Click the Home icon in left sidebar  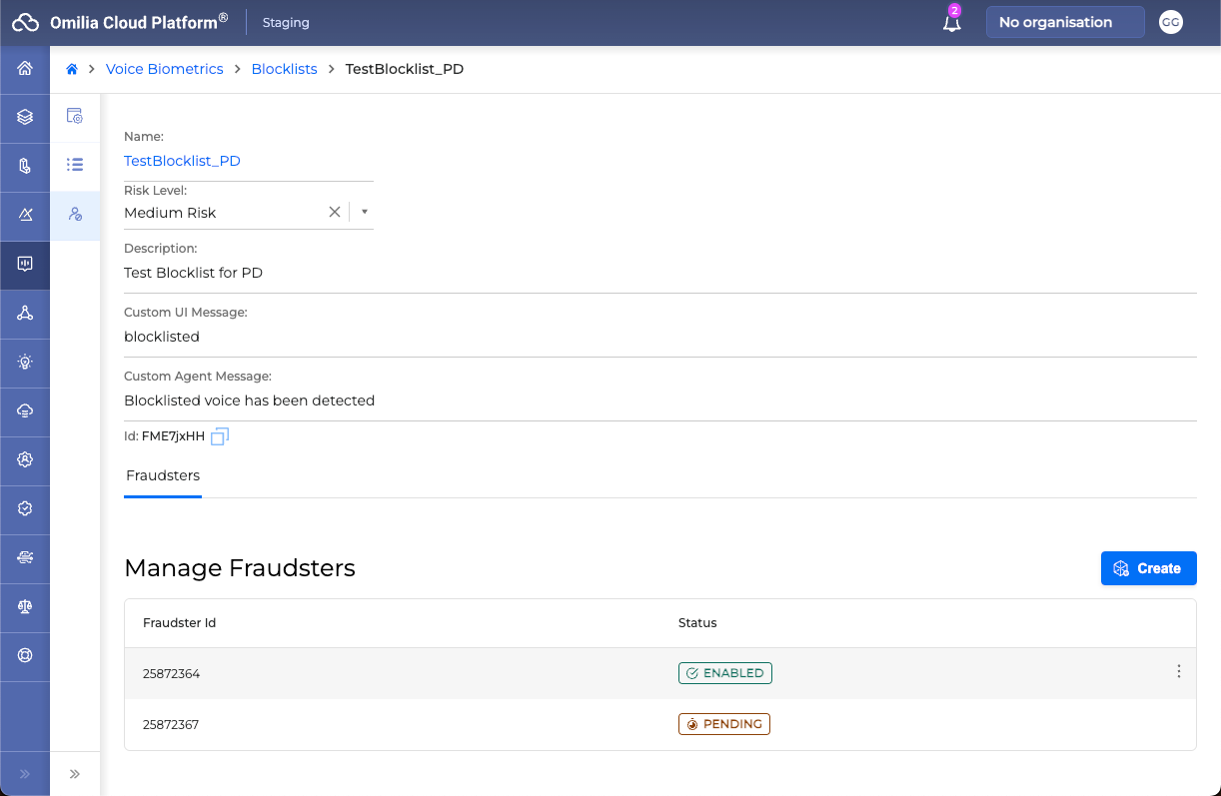(x=25, y=69)
